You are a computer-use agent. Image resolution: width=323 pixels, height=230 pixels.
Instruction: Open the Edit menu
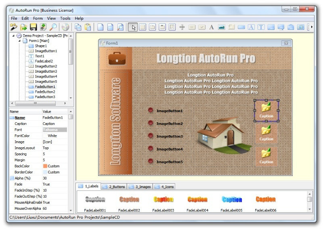pos(25,18)
